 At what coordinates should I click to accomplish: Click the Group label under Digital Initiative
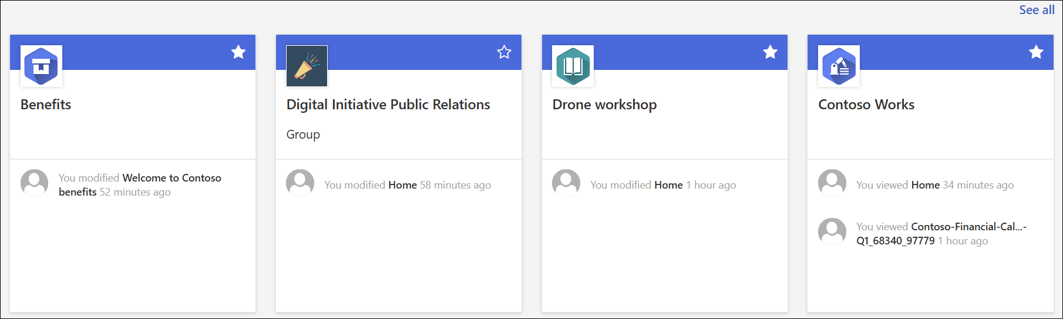coord(303,135)
